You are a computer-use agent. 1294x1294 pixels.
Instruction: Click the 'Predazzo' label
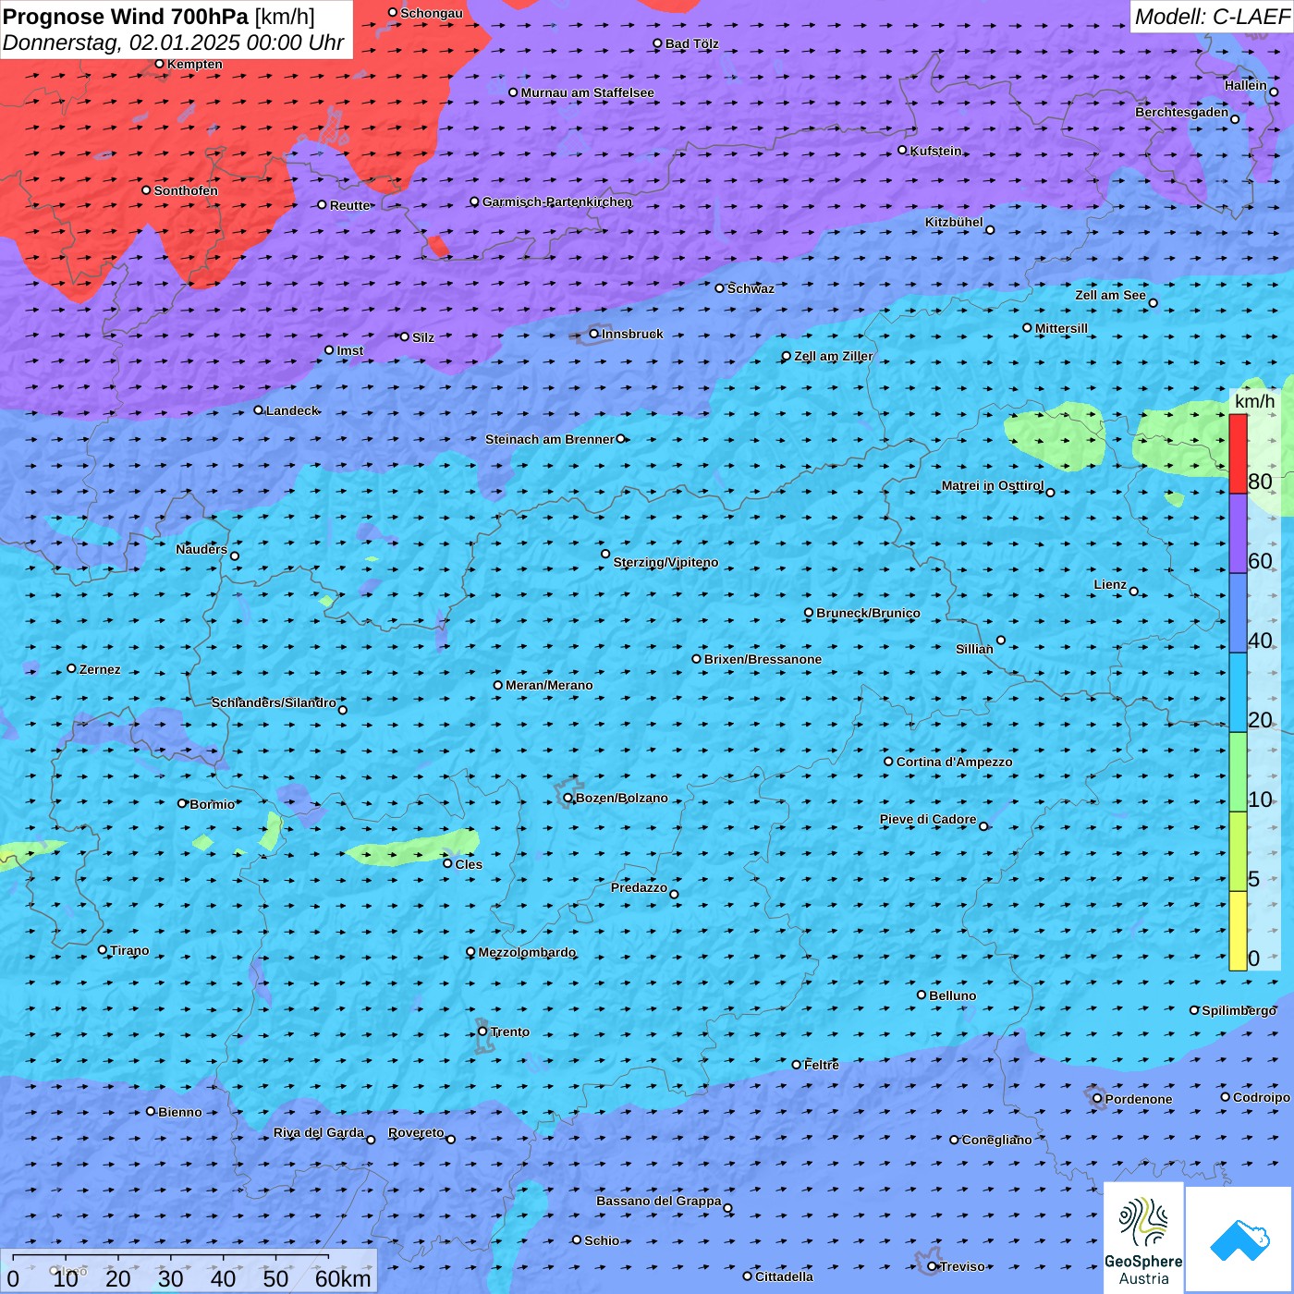pos(639,887)
